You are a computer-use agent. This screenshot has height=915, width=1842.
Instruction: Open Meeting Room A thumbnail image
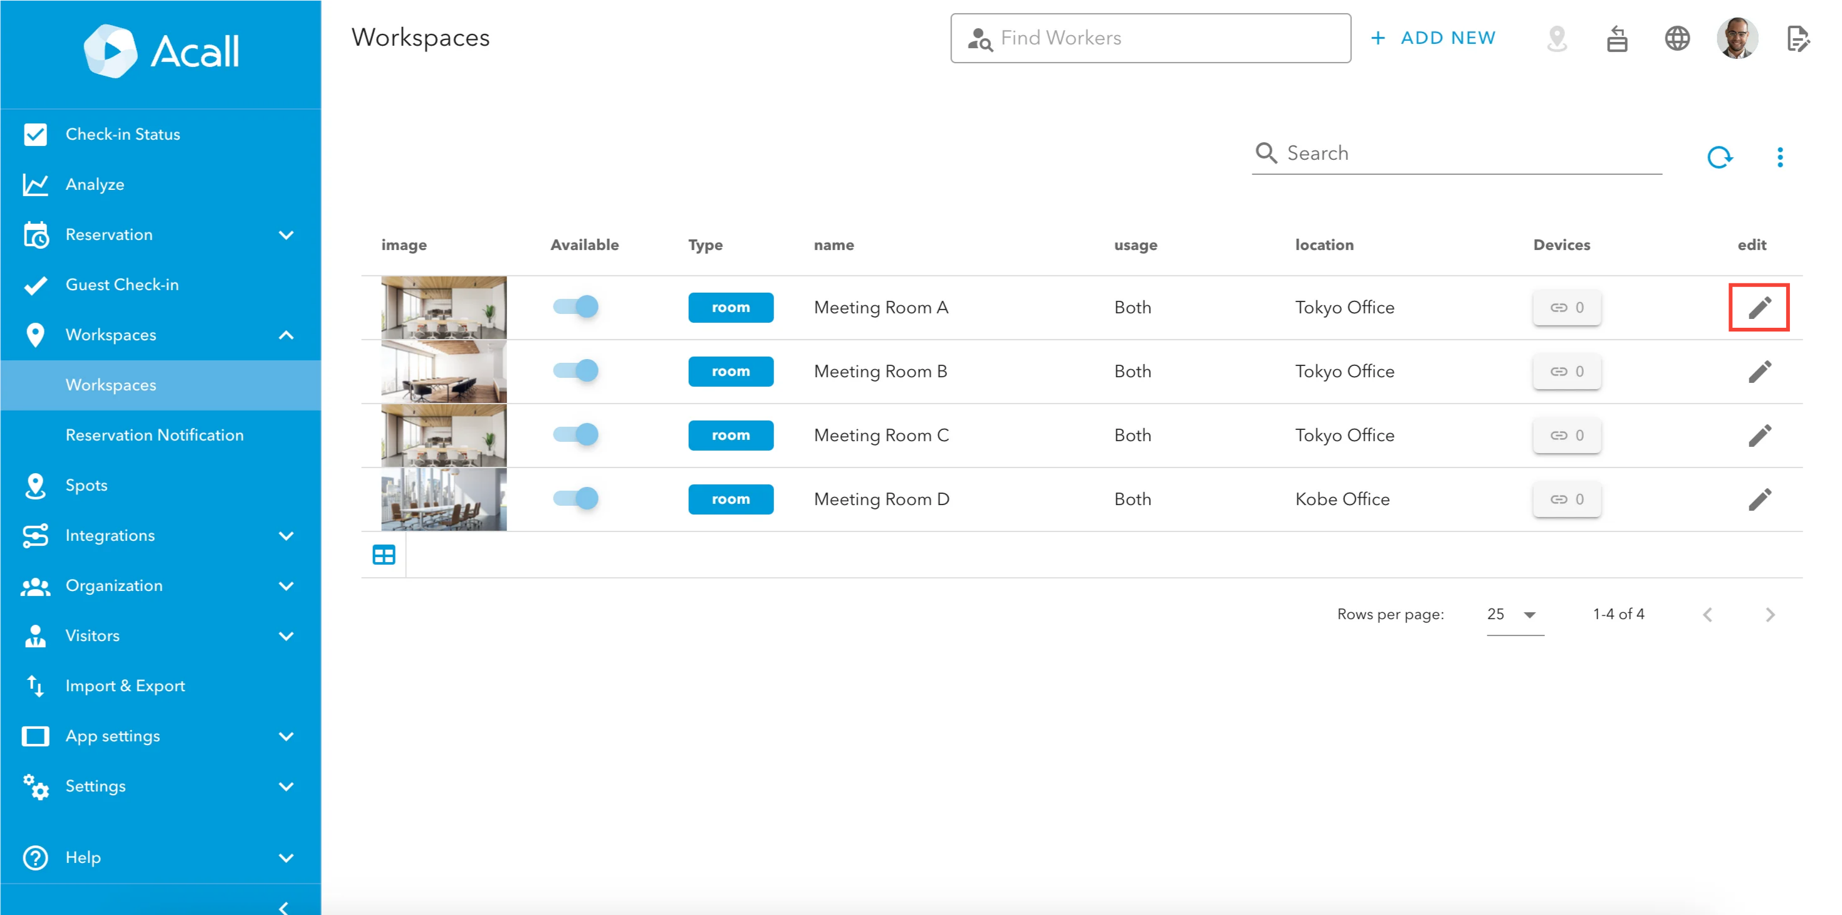(443, 307)
